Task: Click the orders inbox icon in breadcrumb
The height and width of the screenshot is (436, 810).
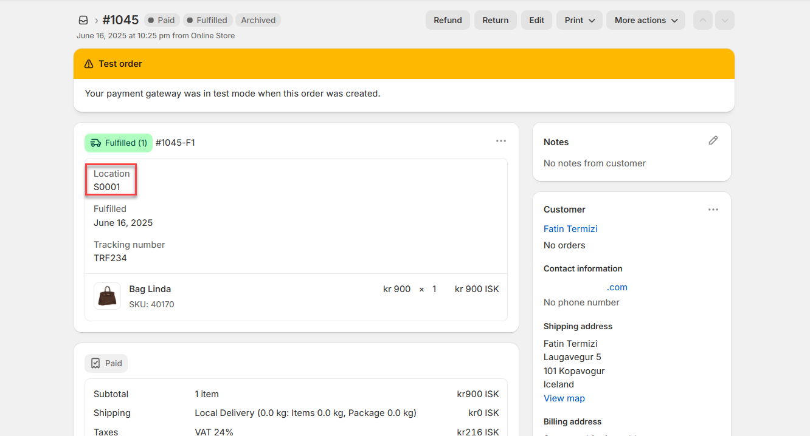Action: coord(83,20)
